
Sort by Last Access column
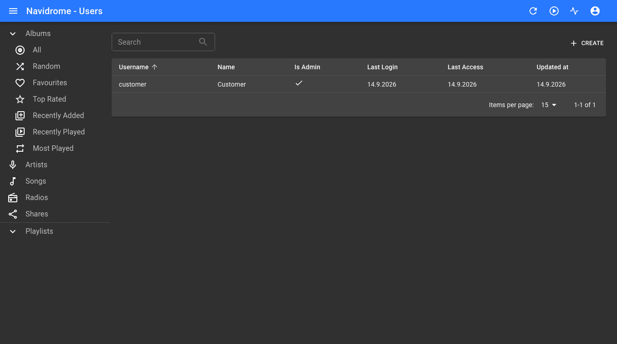tap(465, 67)
